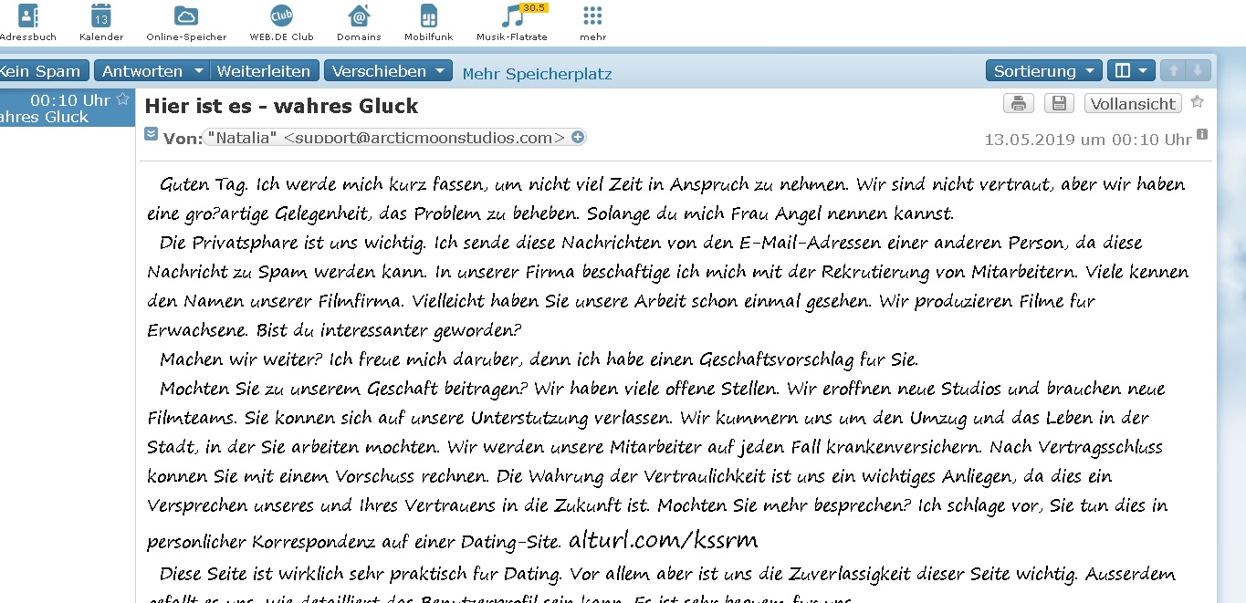This screenshot has height=603, width=1246.
Task: Click the 'Von:' sender label
Action: pos(183,139)
